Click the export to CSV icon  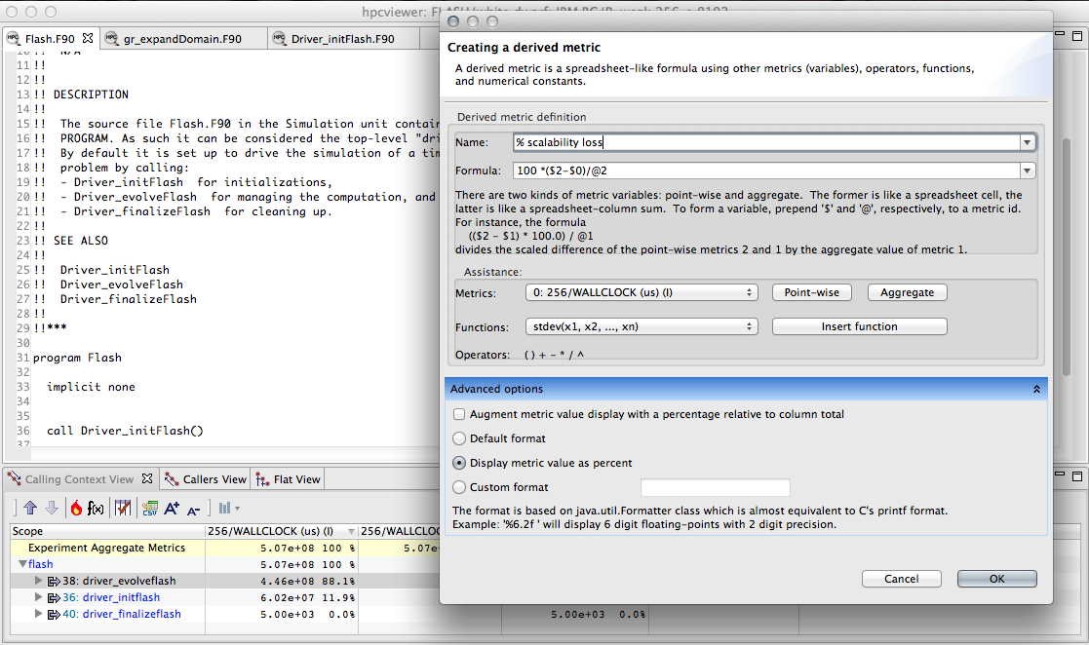150,508
